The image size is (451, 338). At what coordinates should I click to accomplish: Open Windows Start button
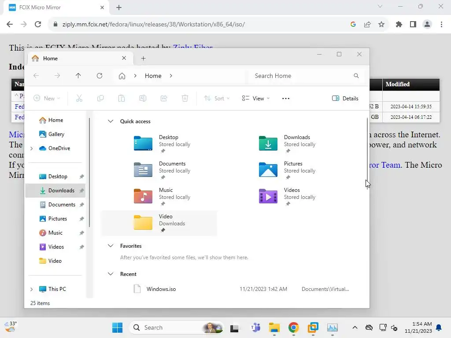click(x=117, y=327)
